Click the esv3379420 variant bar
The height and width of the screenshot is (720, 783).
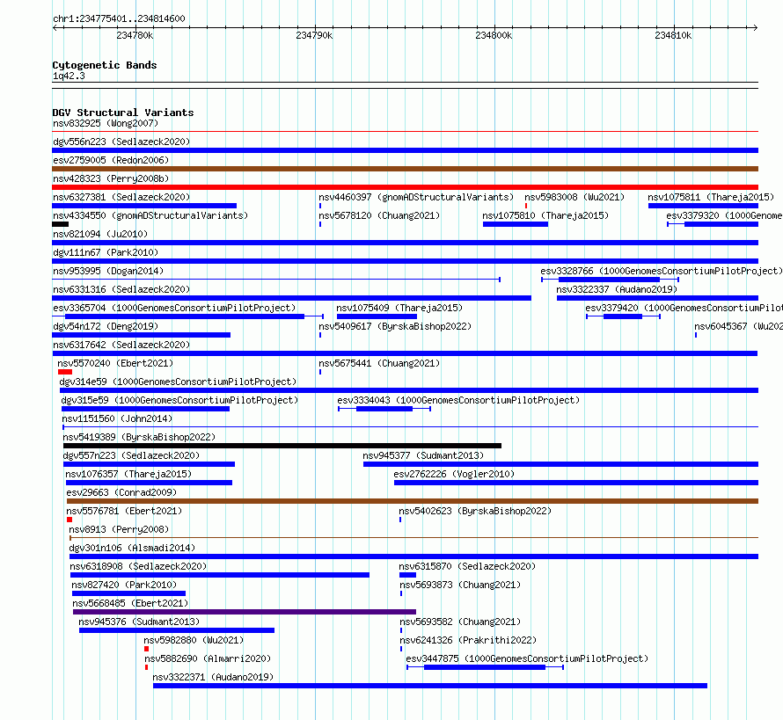tap(623, 316)
